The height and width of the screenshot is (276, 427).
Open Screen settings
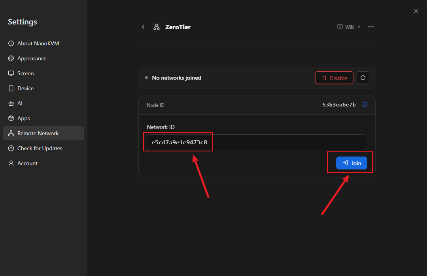tap(43, 73)
